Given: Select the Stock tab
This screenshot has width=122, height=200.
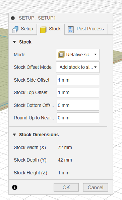Looking at the screenshot, I should [x=51, y=29].
